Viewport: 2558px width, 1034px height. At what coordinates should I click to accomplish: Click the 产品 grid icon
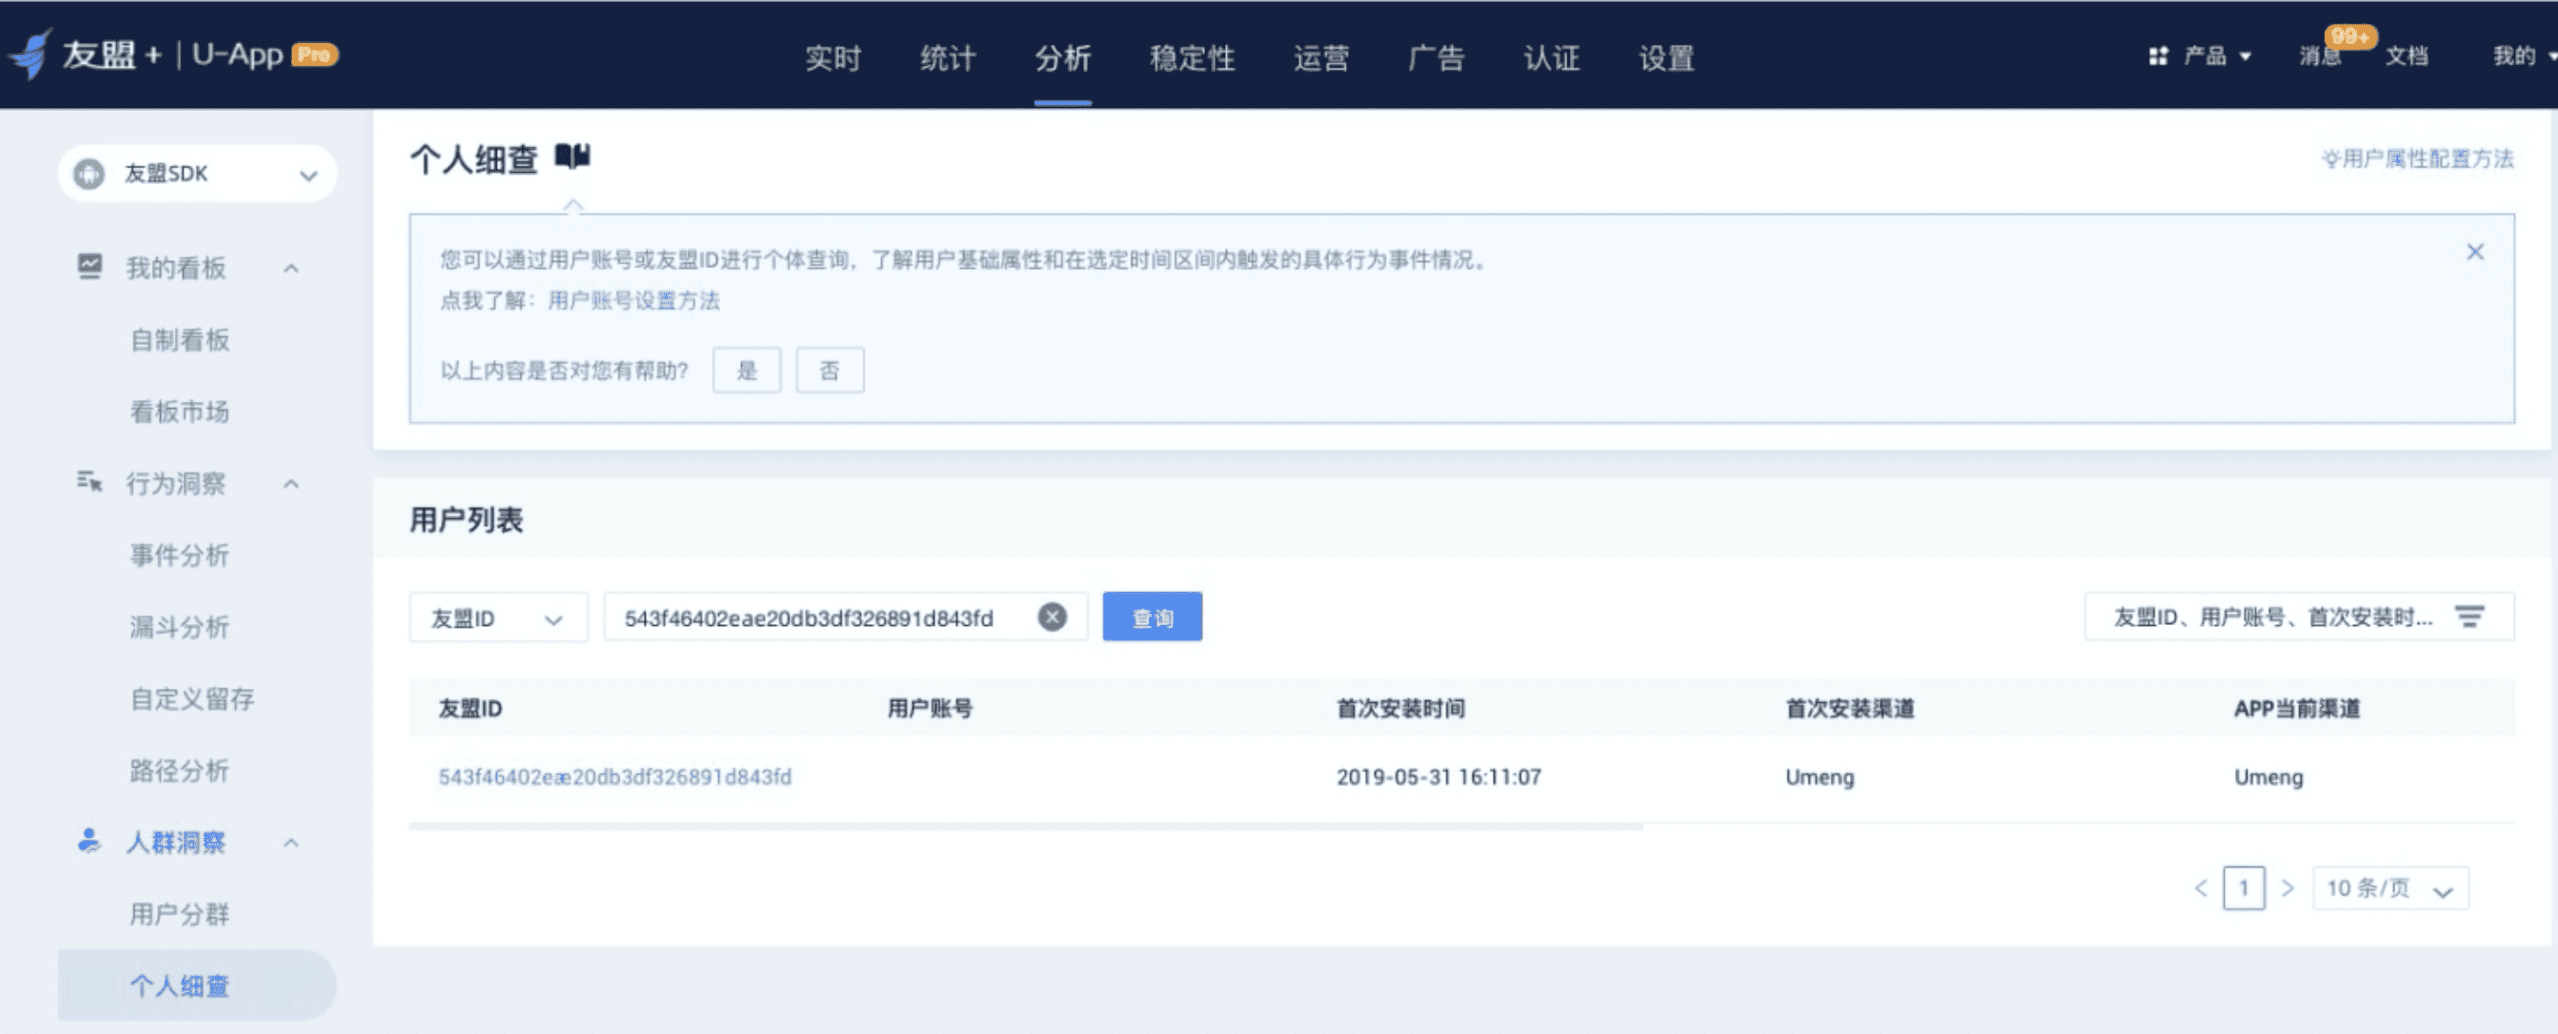point(2158,57)
